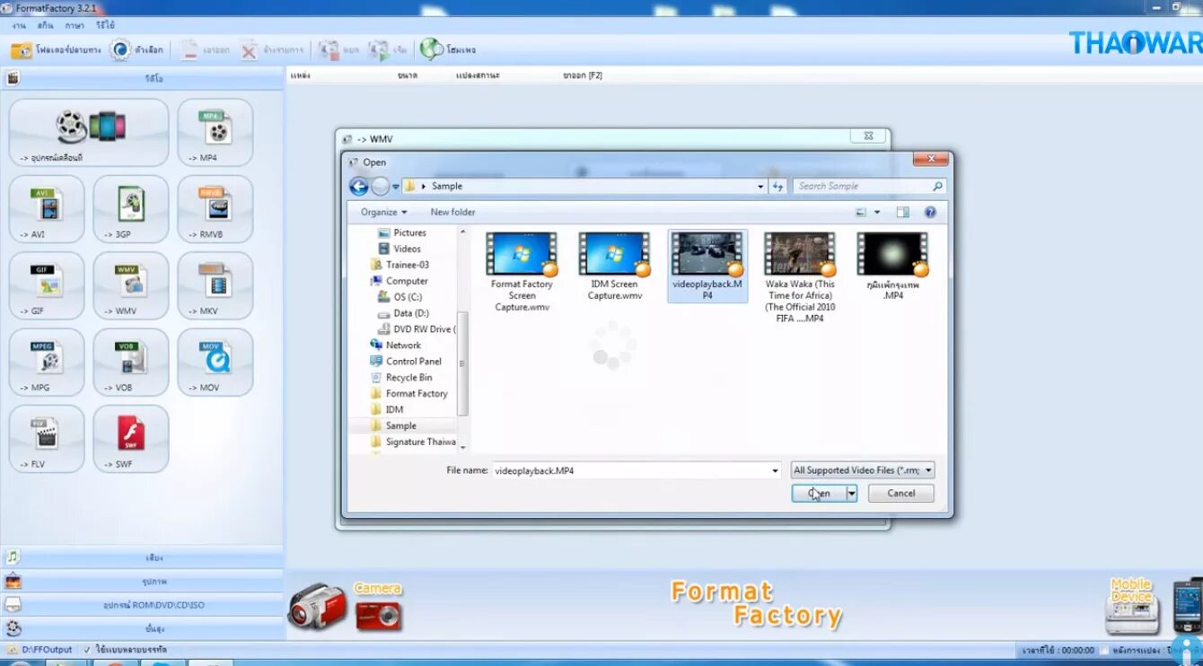Viewport: 1203px width, 666px height.
Task: Expand the Advanced category tab
Action: pyautogui.click(x=143, y=628)
